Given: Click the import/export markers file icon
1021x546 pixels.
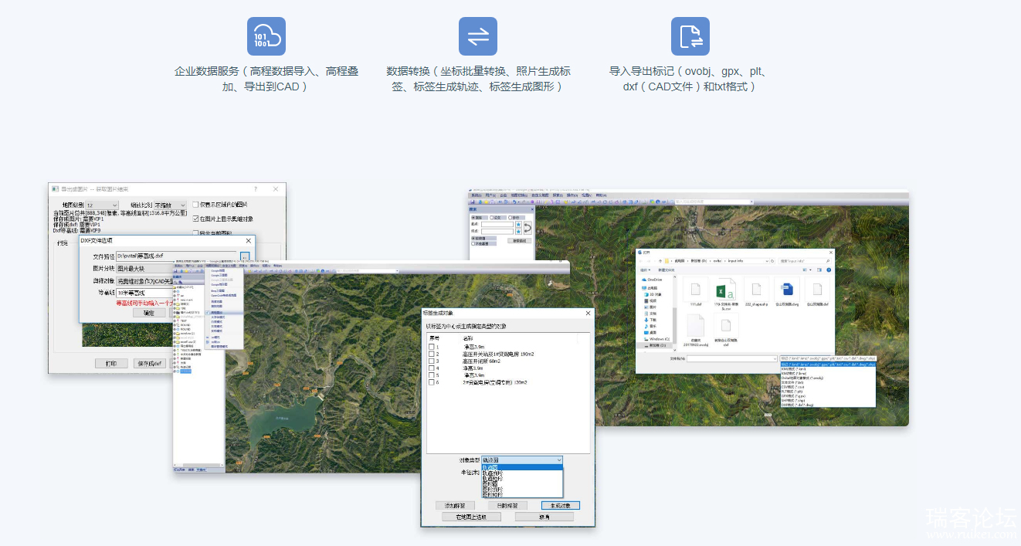Looking at the screenshot, I should (690, 36).
